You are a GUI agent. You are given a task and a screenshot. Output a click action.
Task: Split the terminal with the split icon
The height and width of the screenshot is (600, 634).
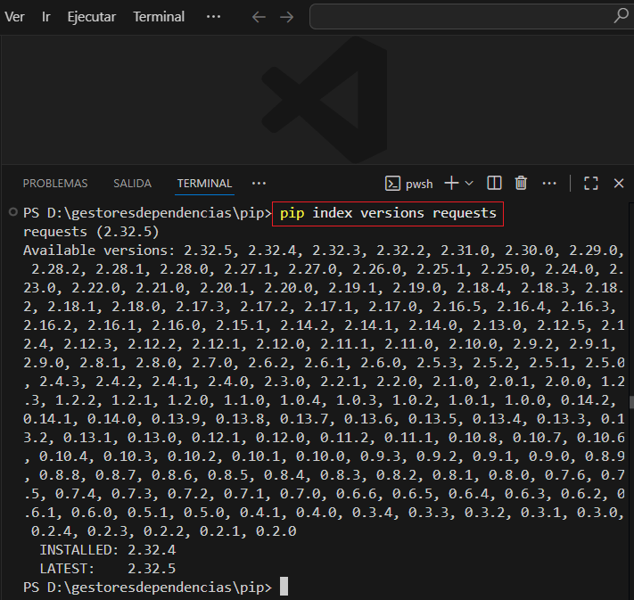point(494,183)
